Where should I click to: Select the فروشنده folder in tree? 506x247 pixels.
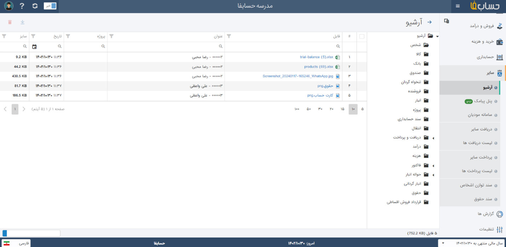coord(418,91)
